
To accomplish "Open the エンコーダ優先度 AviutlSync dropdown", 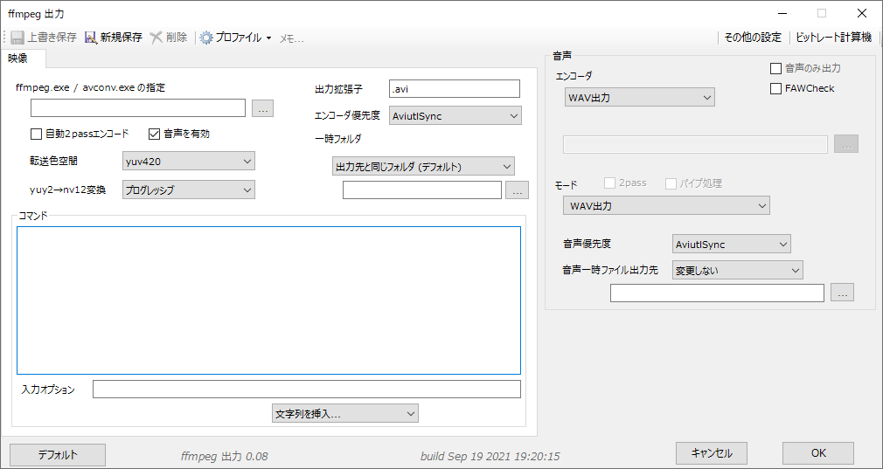I will (x=455, y=116).
